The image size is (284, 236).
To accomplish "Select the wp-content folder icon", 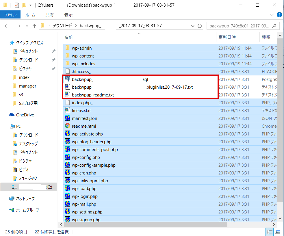I will click(67, 56).
